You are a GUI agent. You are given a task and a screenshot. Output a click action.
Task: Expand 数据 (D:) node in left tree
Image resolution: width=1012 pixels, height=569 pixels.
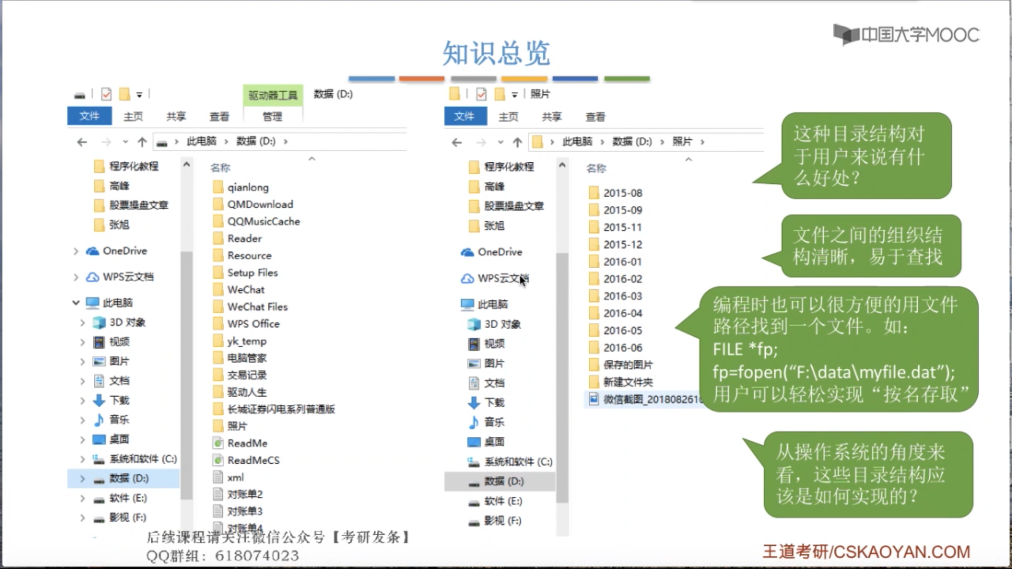pos(83,478)
